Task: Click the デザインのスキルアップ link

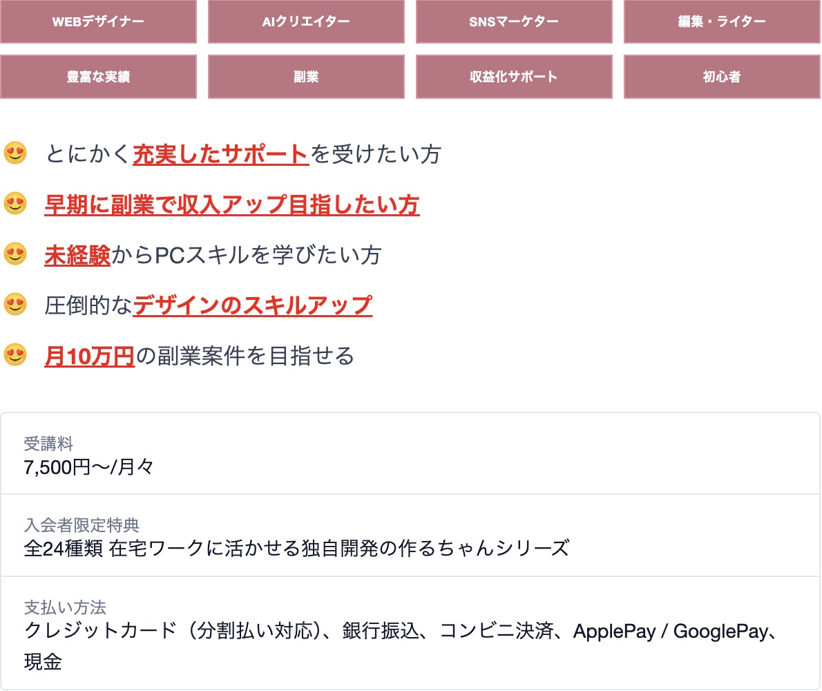Action: tap(252, 305)
